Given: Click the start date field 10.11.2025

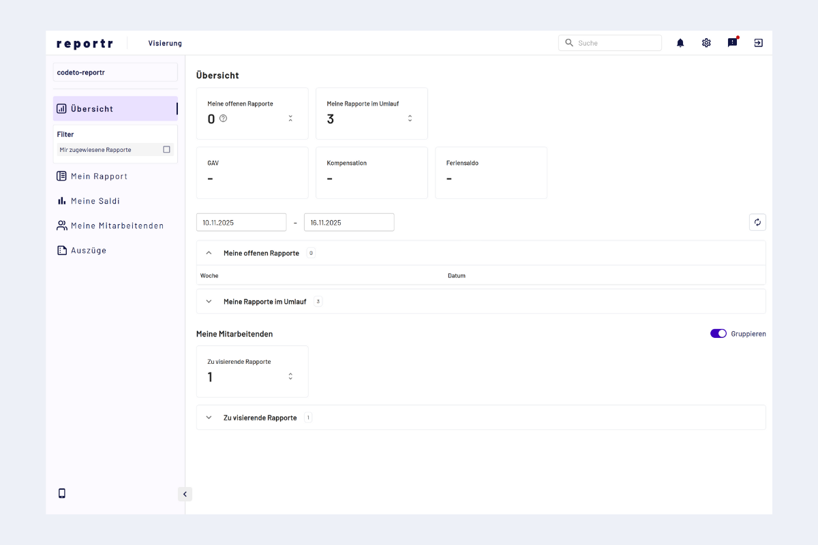Looking at the screenshot, I should pyautogui.click(x=241, y=223).
